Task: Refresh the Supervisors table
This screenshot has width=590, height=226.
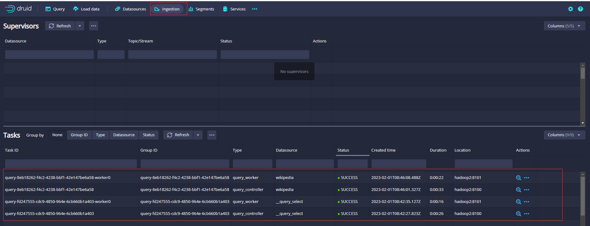Action: [x=60, y=26]
